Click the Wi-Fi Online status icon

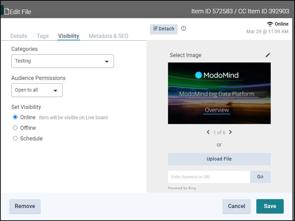[270, 24]
